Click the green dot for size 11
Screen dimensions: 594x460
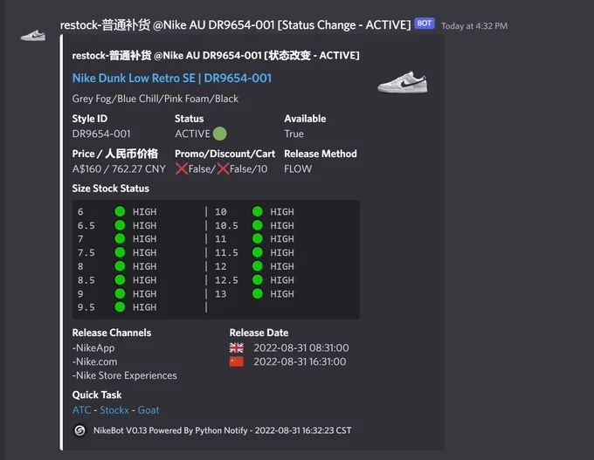tap(257, 238)
